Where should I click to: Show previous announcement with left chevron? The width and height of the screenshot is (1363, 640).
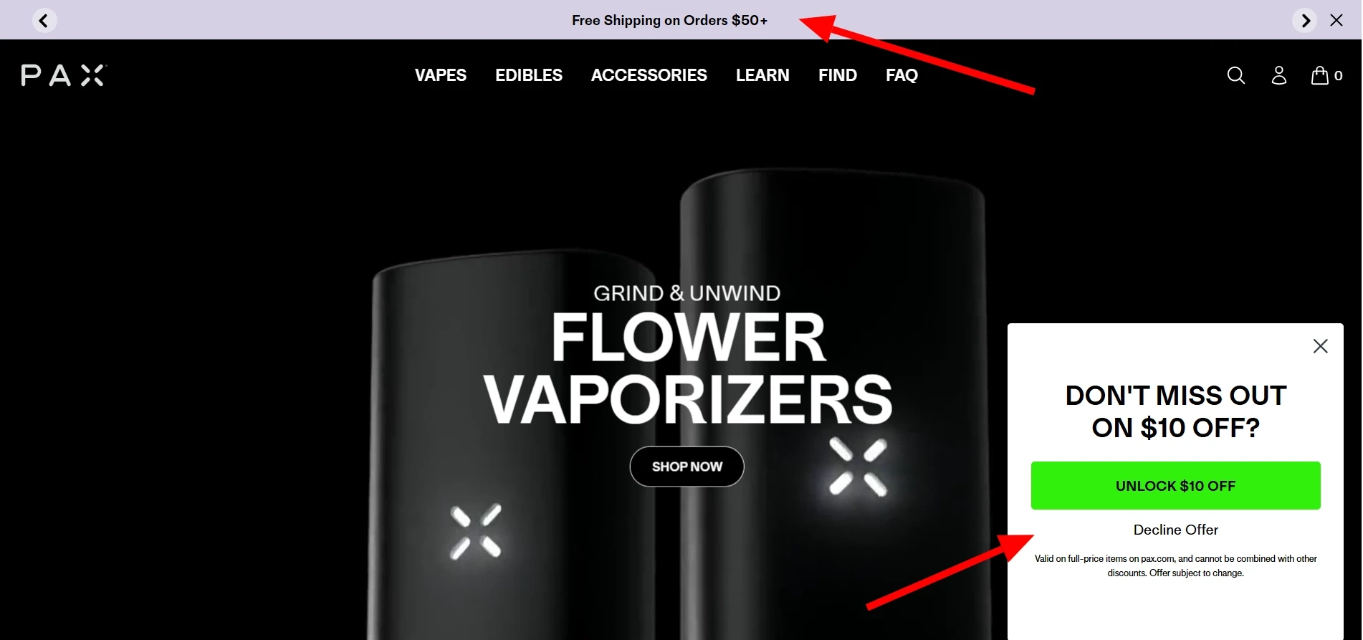click(44, 20)
